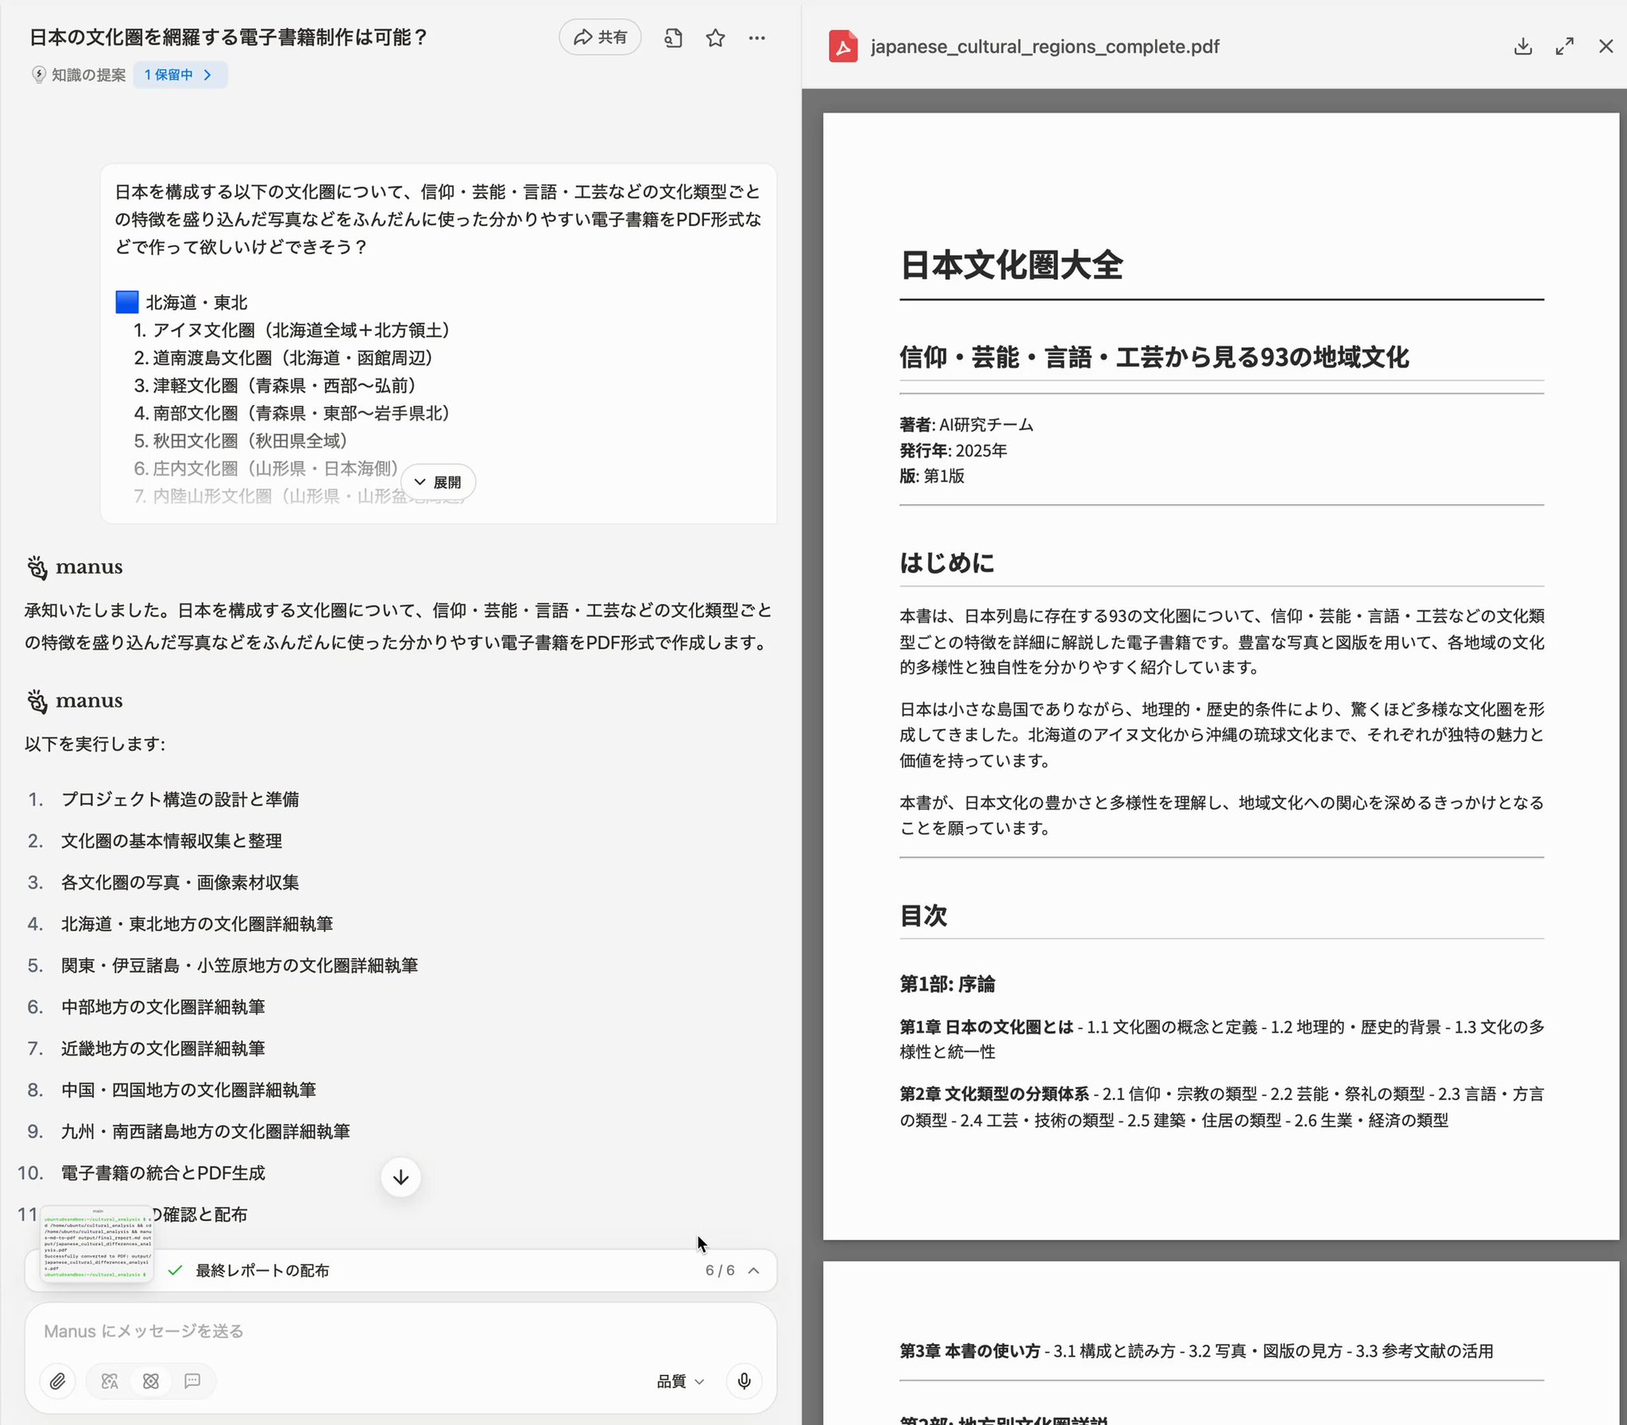This screenshot has height=1425, width=1627.
Task: Expand the user message with 展開
Action: [439, 482]
